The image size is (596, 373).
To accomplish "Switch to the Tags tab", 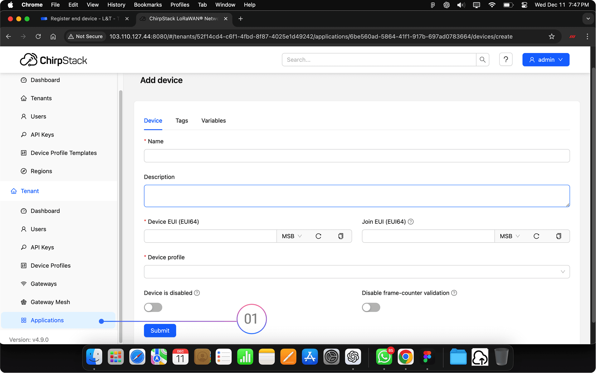I will click(x=182, y=121).
